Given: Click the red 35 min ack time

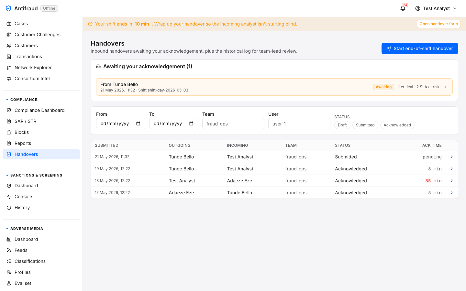Looking at the screenshot, I should (x=433, y=181).
